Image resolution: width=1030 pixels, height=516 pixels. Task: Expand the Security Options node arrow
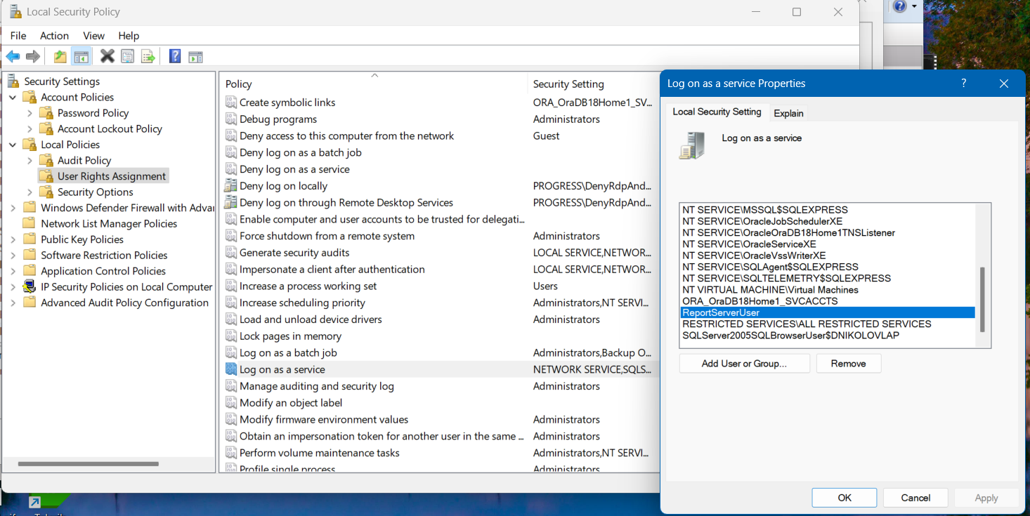point(30,192)
